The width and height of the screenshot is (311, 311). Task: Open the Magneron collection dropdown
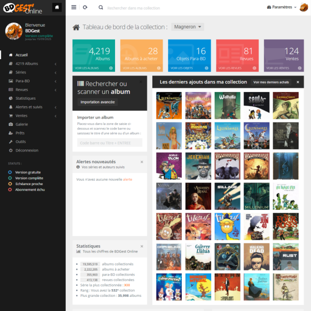(x=187, y=27)
